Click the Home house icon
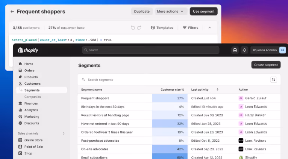This screenshot has height=159, width=288. coord(20,64)
